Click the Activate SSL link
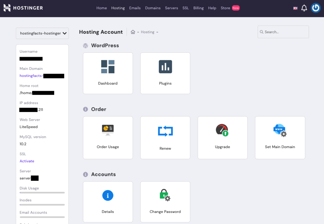The image size is (324, 224). pos(27,161)
